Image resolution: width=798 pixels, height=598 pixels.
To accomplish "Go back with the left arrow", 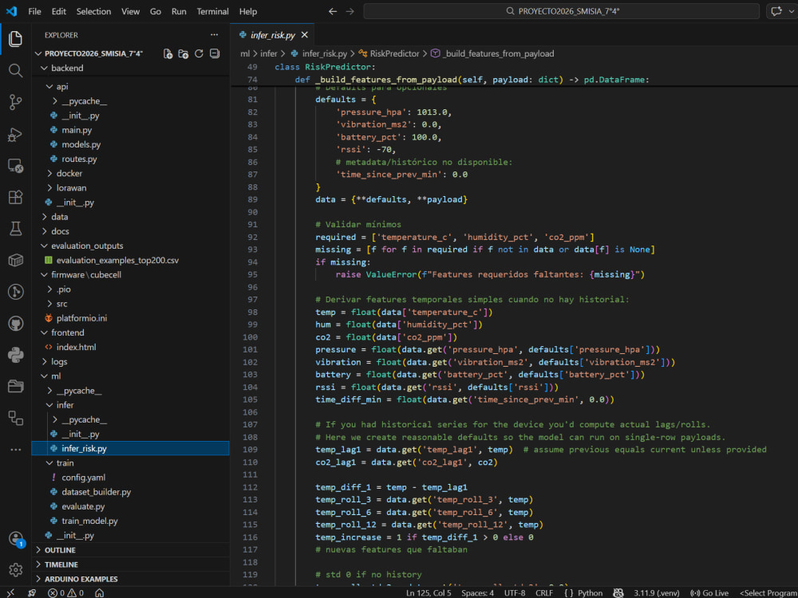I will [332, 11].
